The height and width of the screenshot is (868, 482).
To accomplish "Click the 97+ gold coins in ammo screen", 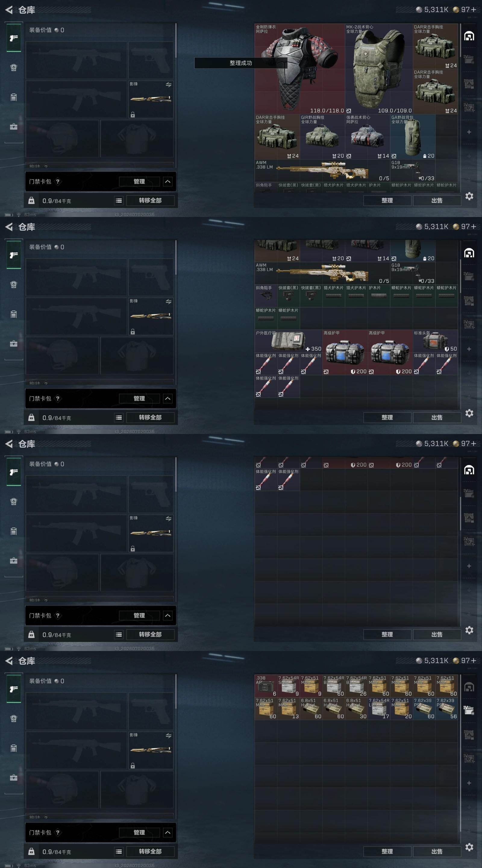I will pos(465,661).
